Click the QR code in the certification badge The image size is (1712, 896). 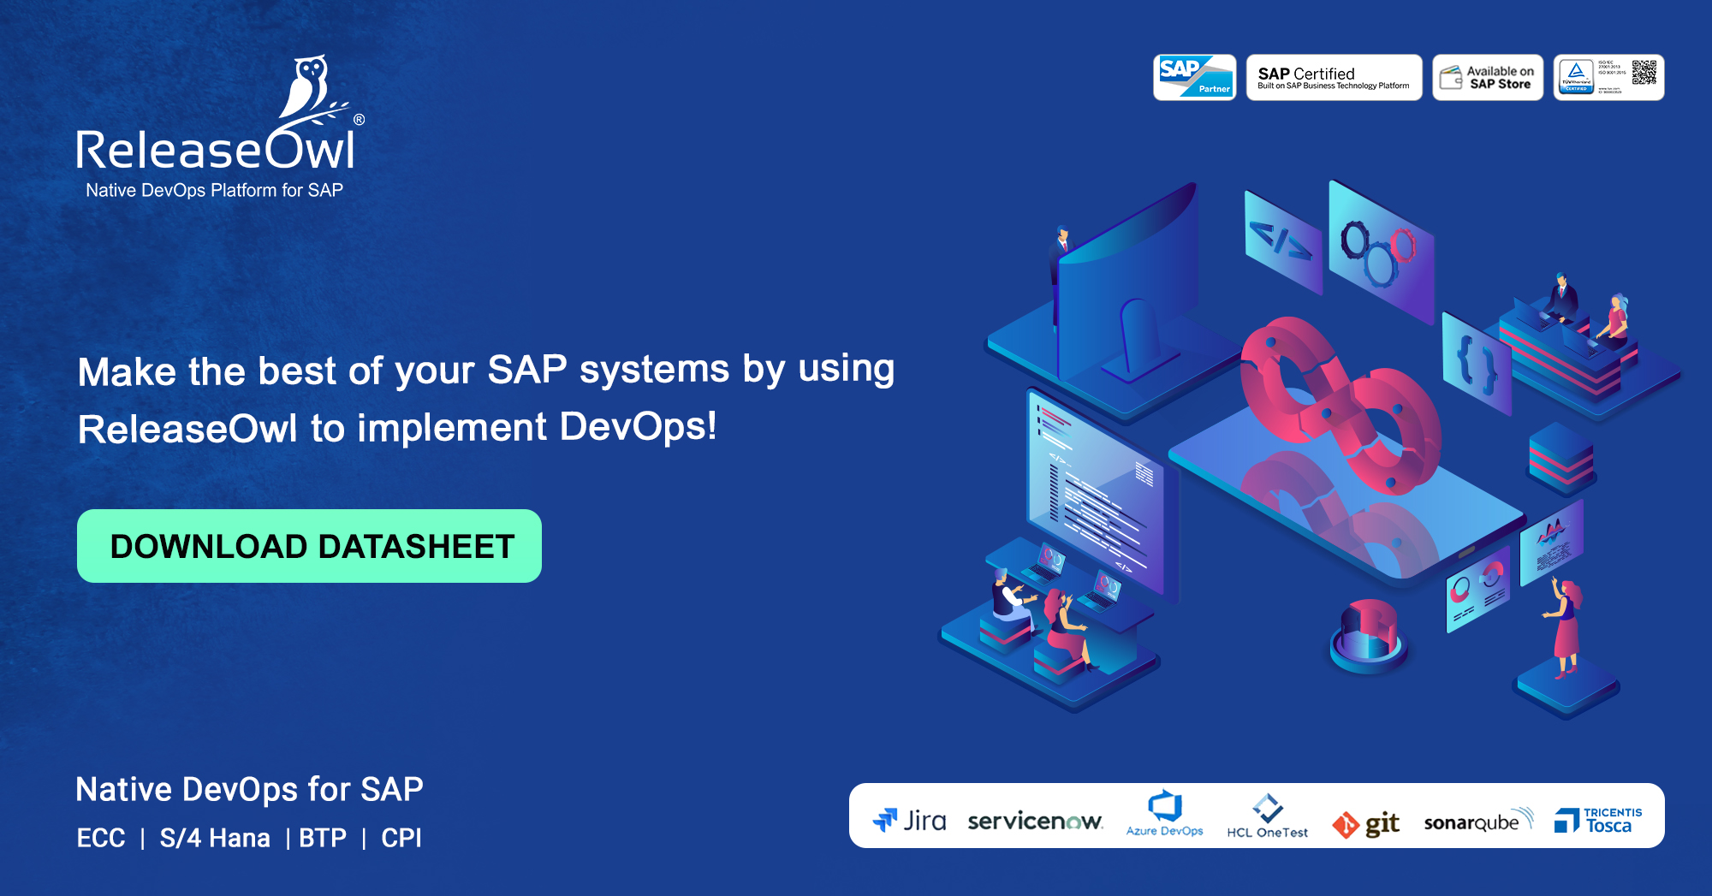[x=1644, y=72]
